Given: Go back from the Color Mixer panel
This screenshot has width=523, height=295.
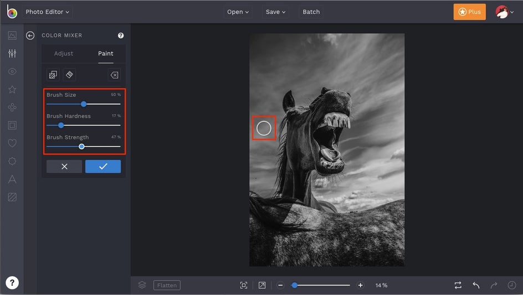Looking at the screenshot, I should pyautogui.click(x=30, y=35).
